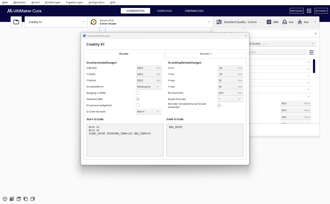Open the Hilfe menu

coord(112,2)
